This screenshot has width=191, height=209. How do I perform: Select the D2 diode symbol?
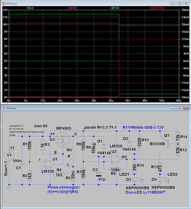coord(130,144)
